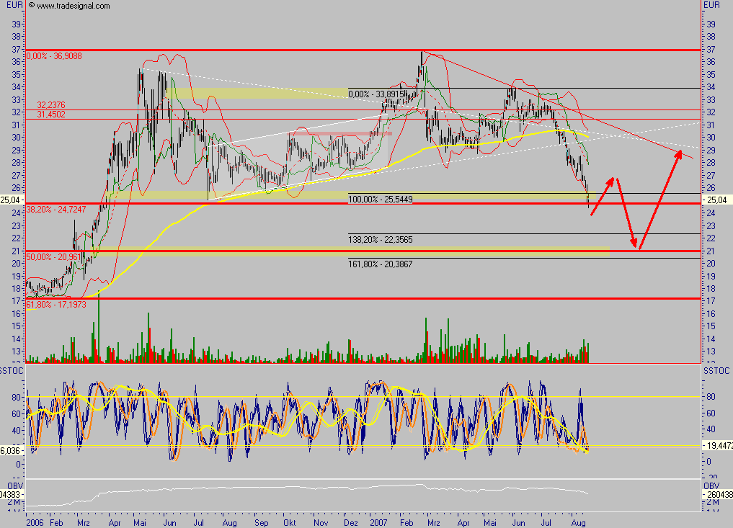Click the Okt month label on time axis
Image resolution: width=733 pixels, height=528 pixels.
click(290, 520)
